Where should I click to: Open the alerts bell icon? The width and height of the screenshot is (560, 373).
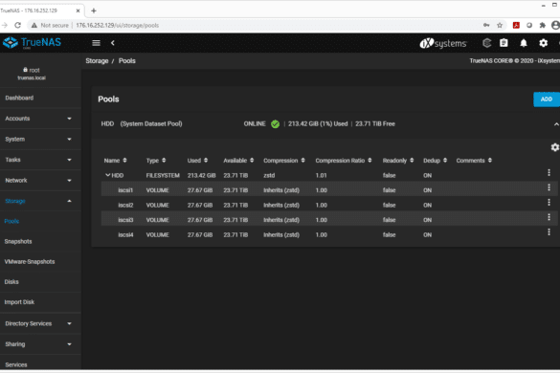click(524, 43)
